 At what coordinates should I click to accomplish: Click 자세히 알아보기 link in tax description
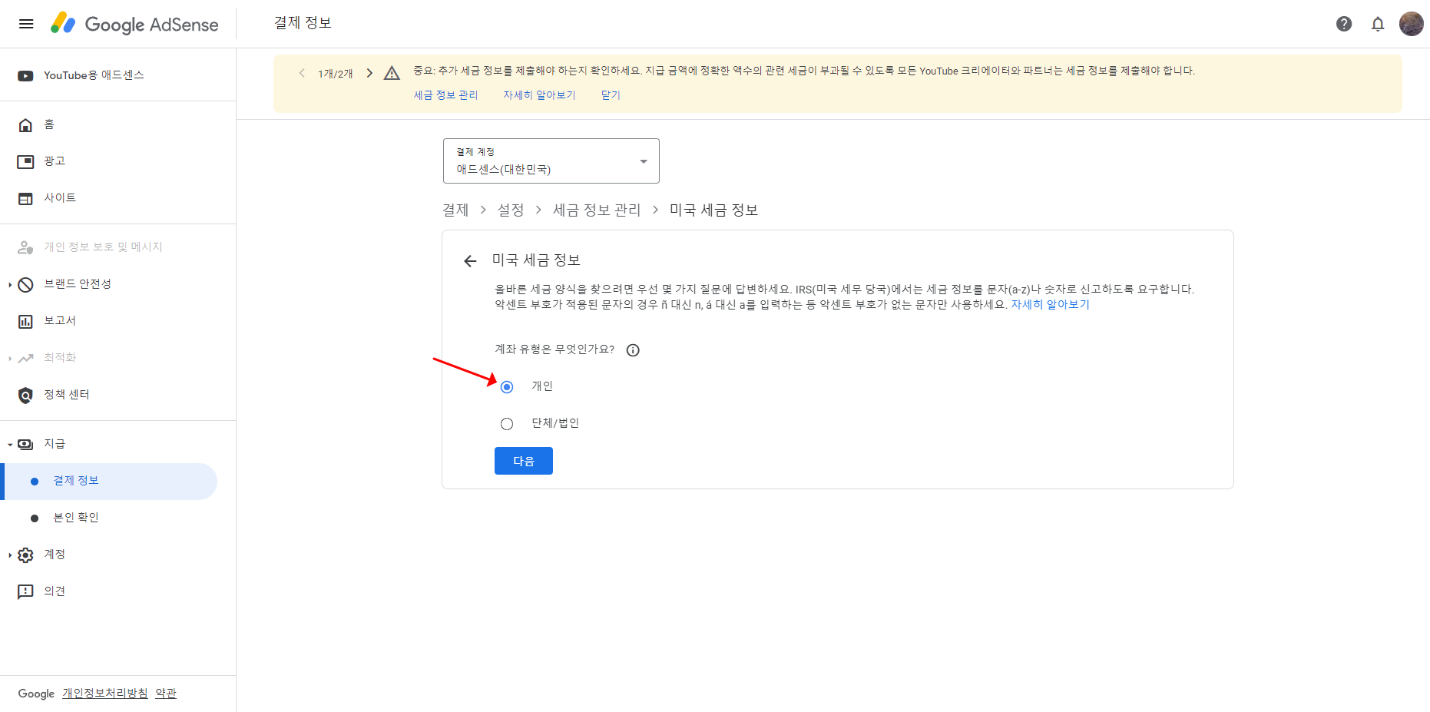[1050, 305]
